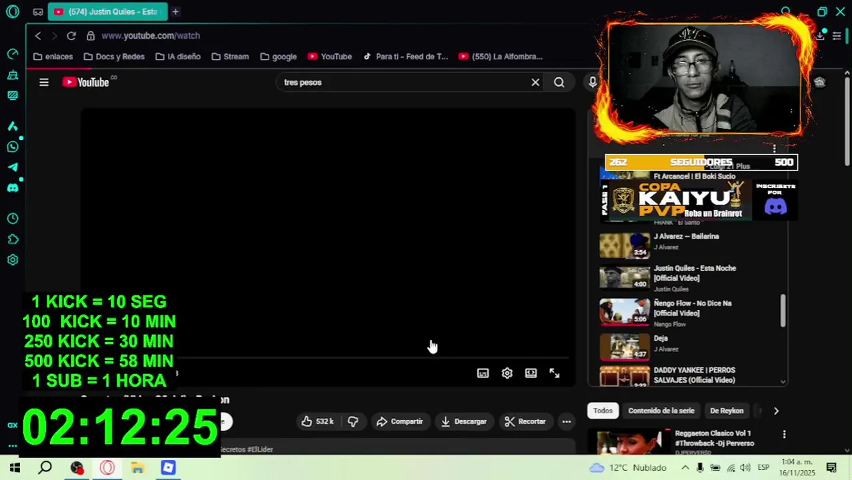Screen dimensions: 852x480
Task: Open the Opera GX main menu logo
Action: [13, 11]
